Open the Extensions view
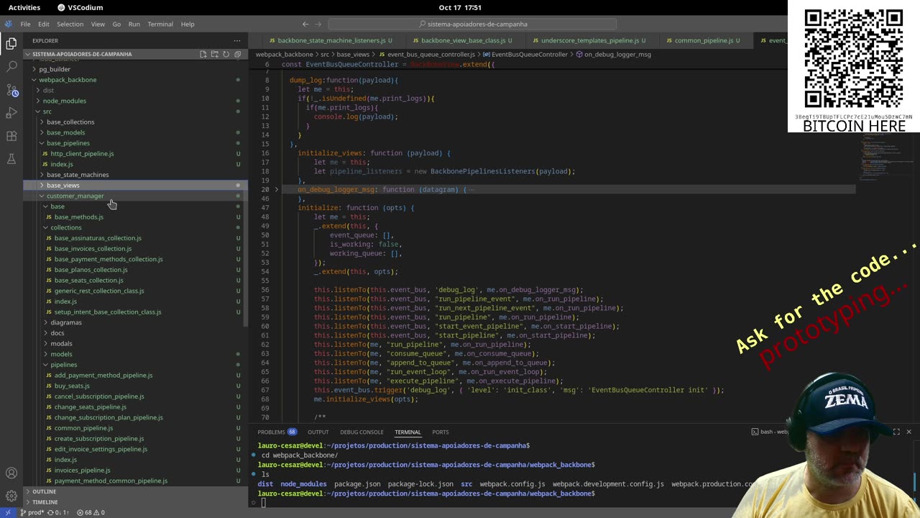 click(x=11, y=136)
